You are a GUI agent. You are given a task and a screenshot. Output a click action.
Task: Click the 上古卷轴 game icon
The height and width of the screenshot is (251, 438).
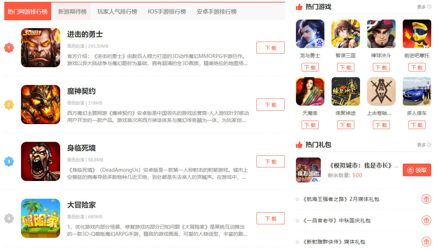click(x=381, y=91)
